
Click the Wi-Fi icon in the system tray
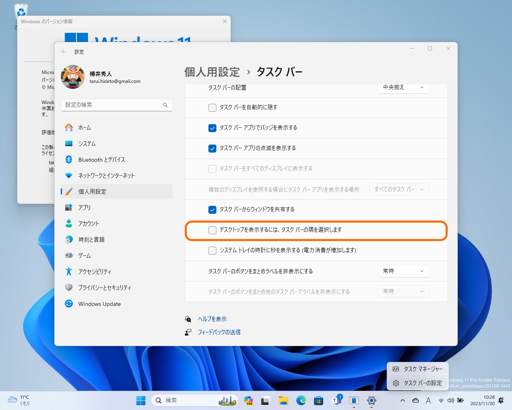441,400
